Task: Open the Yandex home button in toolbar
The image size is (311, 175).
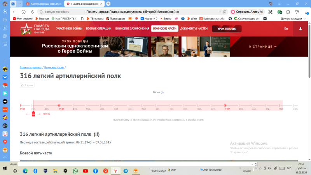Action: coord(24,12)
